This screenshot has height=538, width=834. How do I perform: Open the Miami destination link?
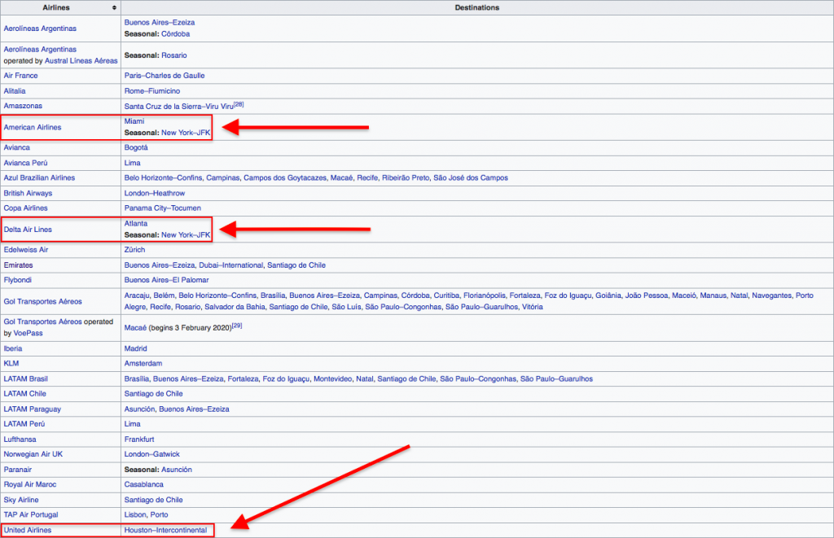pos(134,121)
